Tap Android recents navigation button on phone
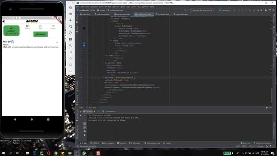The image size is (277, 156). (48, 120)
